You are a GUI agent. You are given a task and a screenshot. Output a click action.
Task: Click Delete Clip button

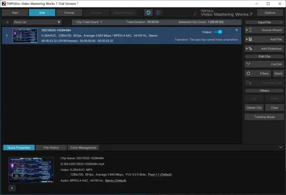(254, 107)
